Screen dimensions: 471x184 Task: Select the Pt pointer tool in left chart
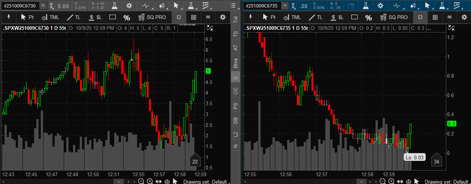27,17
